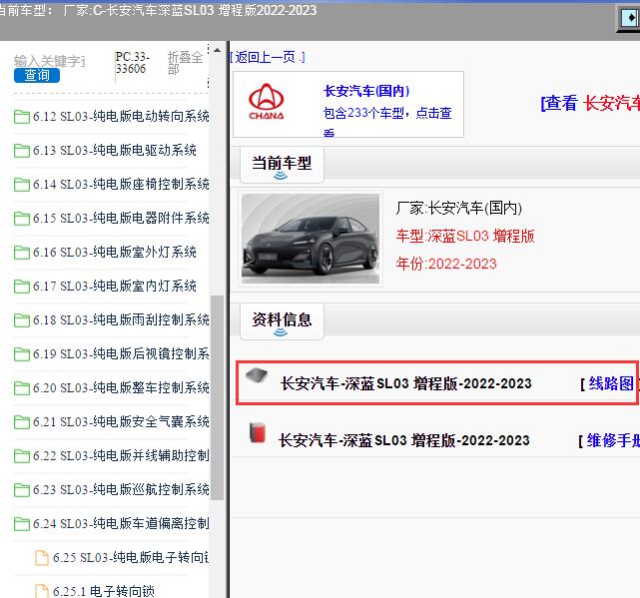
Task: Collapse the 当前车型 section chevron
Action: (281, 176)
